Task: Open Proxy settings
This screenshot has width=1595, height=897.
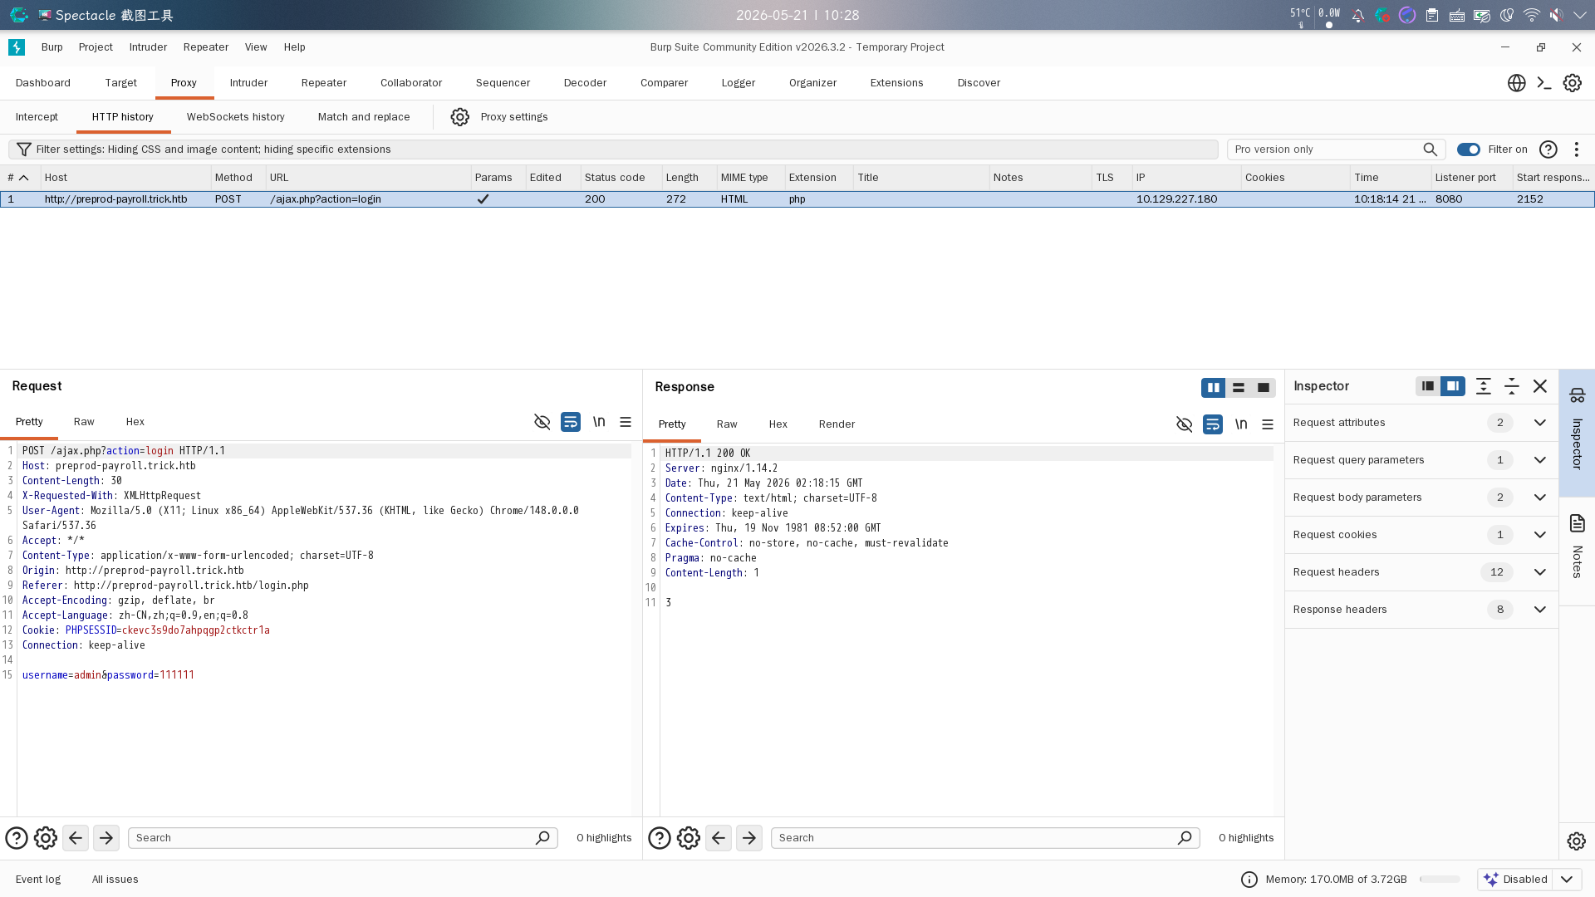Action: click(x=514, y=117)
